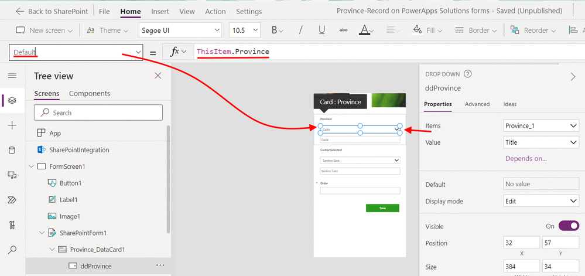This screenshot has height=276, width=585.
Task: Click the Search magnifier in left rail
Action: 12,250
